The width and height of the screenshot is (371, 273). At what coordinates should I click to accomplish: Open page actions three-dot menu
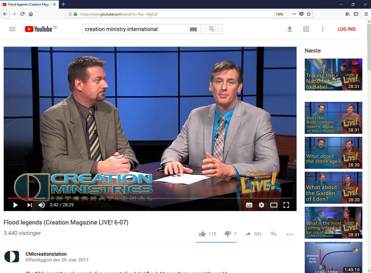click(x=294, y=14)
